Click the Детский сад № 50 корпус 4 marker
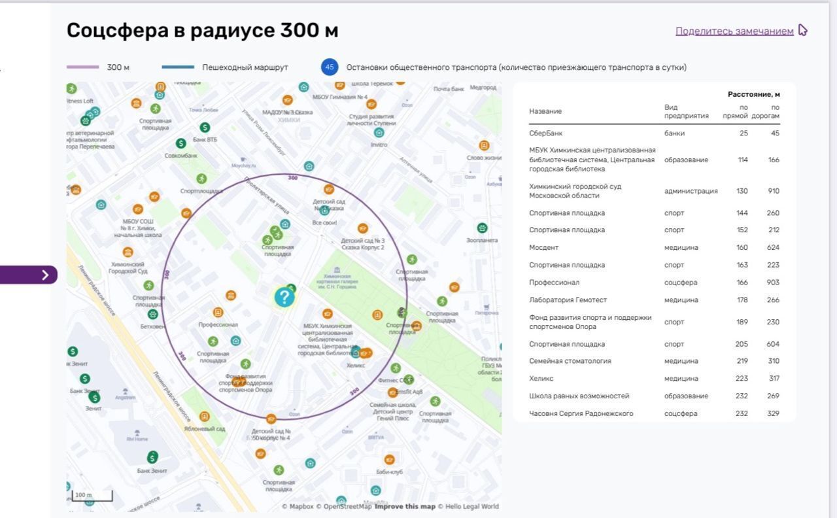This screenshot has width=837, height=518. [271, 419]
